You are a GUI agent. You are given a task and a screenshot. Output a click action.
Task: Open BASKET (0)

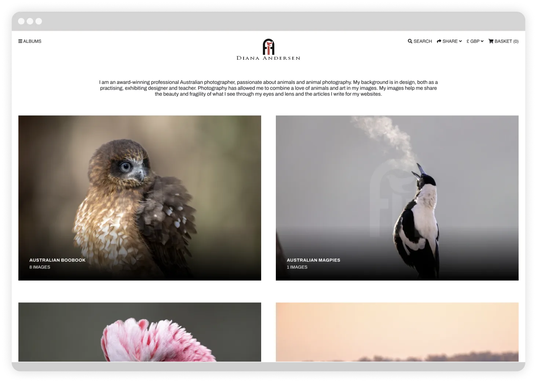tap(506, 41)
